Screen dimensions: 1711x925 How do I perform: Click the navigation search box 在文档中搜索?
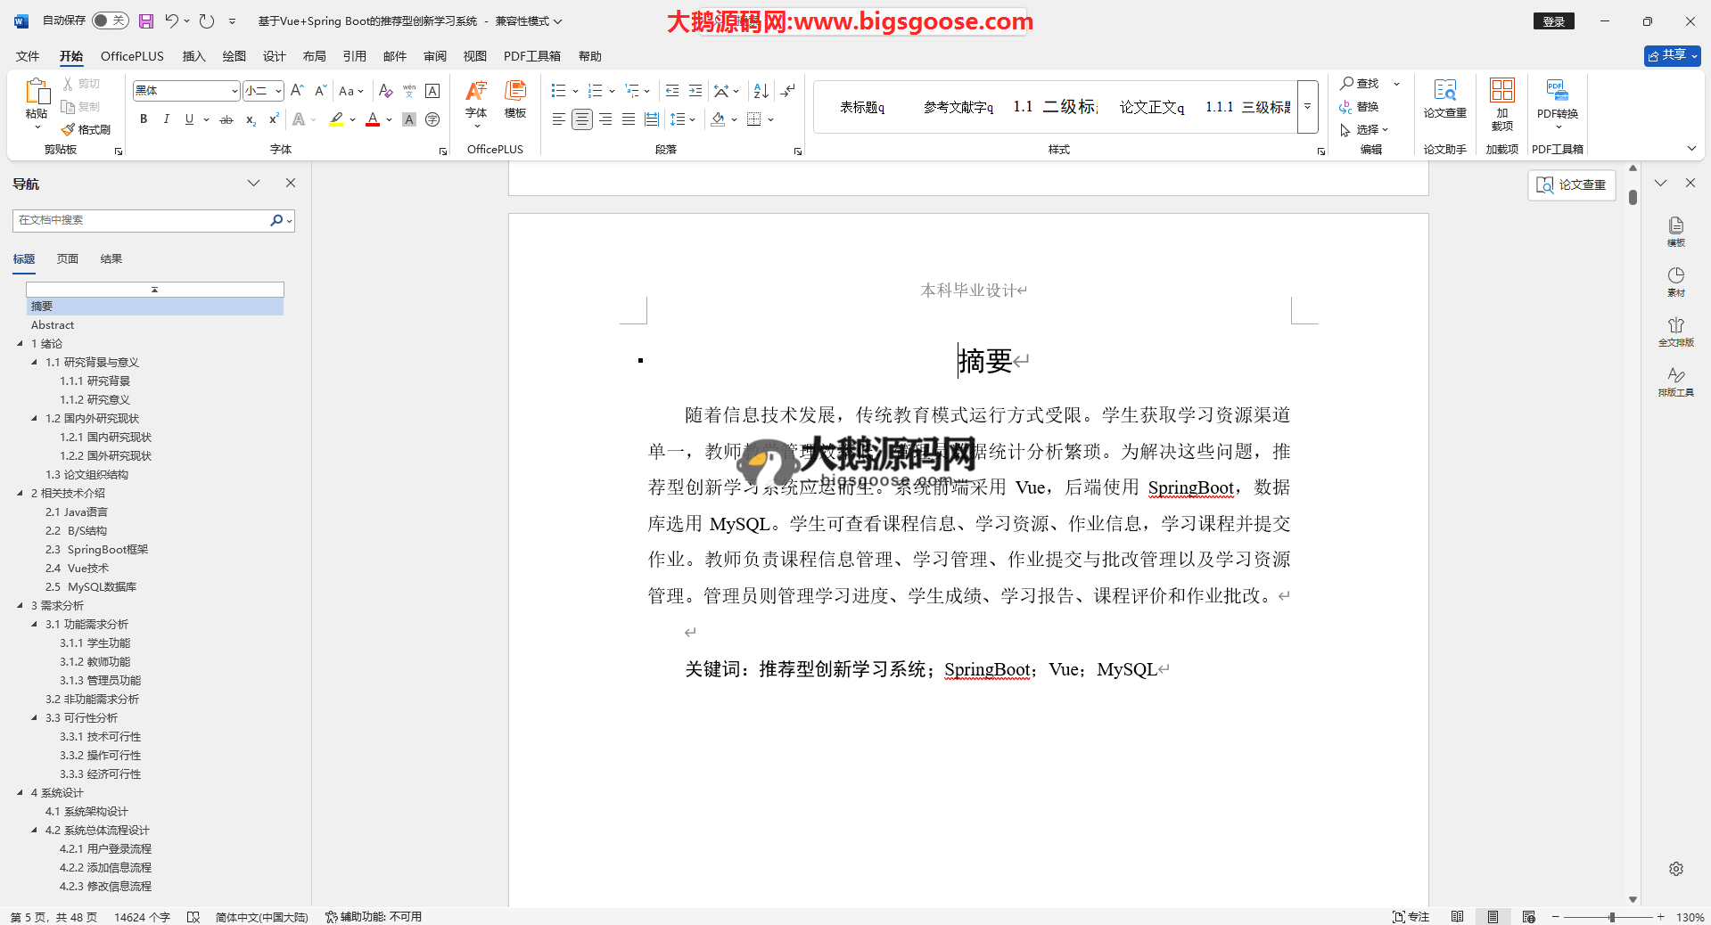[x=141, y=220]
